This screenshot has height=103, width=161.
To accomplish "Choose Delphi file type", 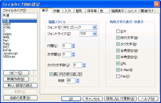I will 20,34.
